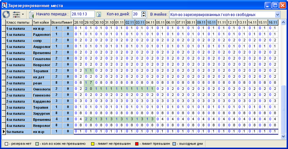Screen dimensions: 288x149
Task: Select the row with bed type нх дет
Action: [x=141, y=77]
